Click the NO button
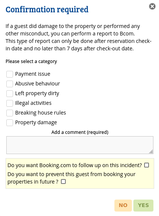Viewport: 159px width, 216px height. coord(123,206)
